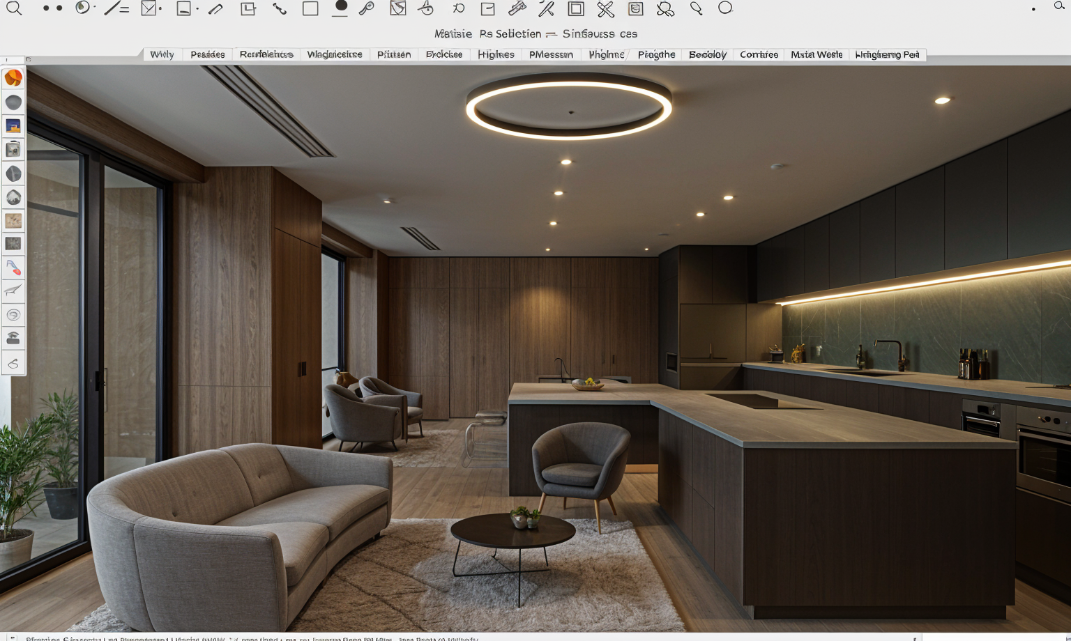Click the Mata Weste tab
1071x641 pixels.
coord(816,54)
